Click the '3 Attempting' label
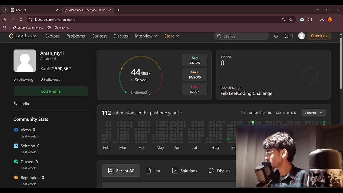The image size is (343, 193). point(141,92)
